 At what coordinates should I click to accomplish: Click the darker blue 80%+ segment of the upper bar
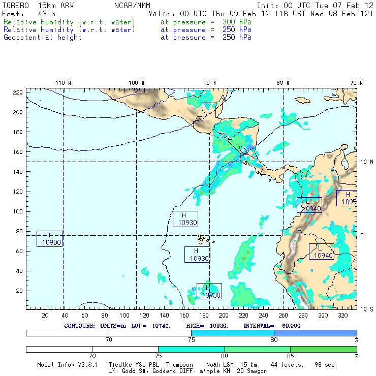[316, 333]
